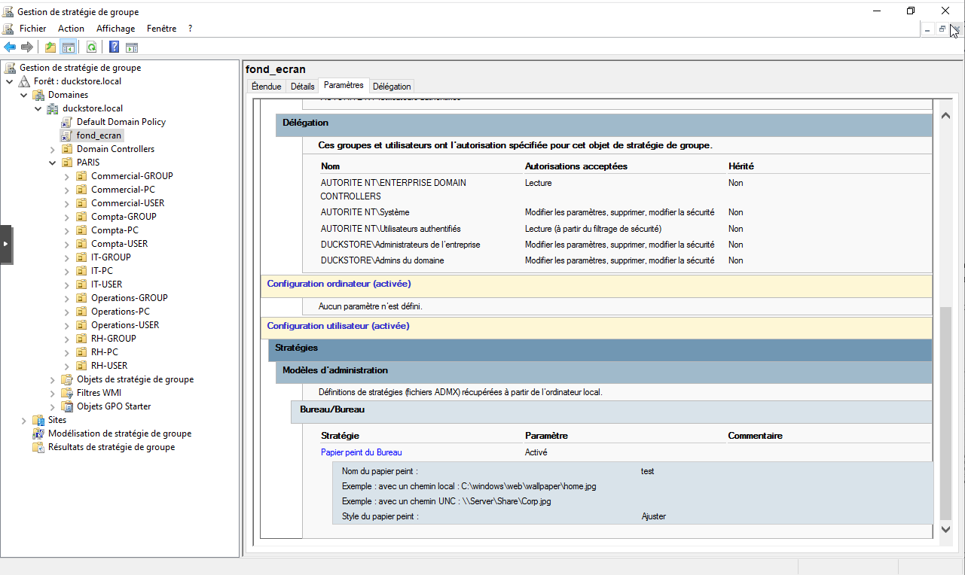Click the Modélisation de stratégie de groupe icon

click(38, 434)
